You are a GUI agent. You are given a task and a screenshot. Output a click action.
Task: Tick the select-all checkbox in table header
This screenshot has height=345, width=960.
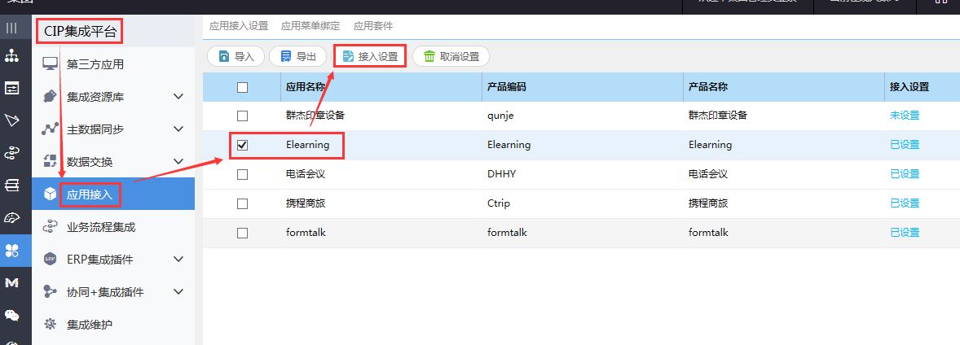coord(243,88)
